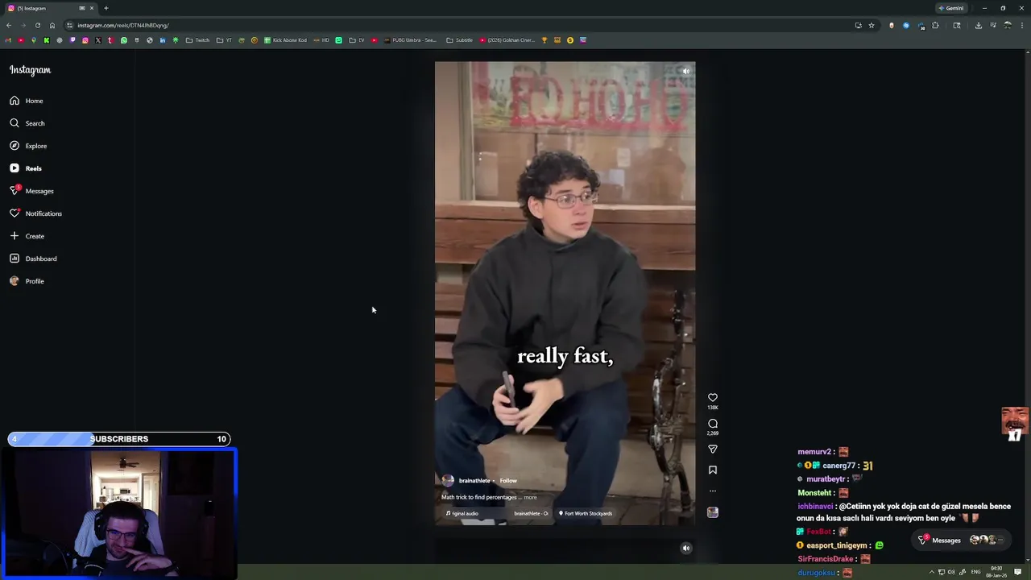Go to Home in the Instagram sidebar

pos(27,101)
